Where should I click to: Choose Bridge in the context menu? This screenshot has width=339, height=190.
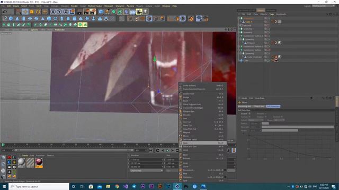pyautogui.click(x=203, y=97)
